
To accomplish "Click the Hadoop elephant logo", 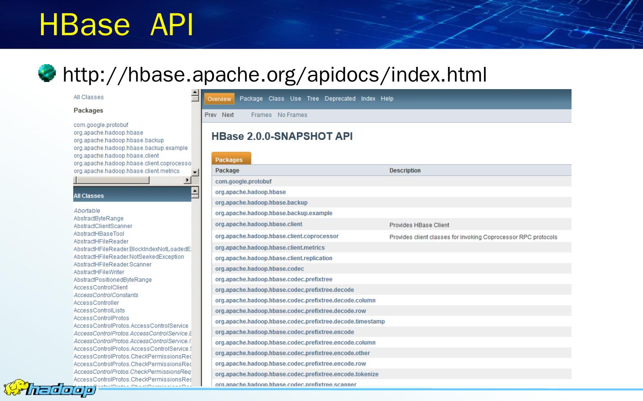I will (49, 389).
